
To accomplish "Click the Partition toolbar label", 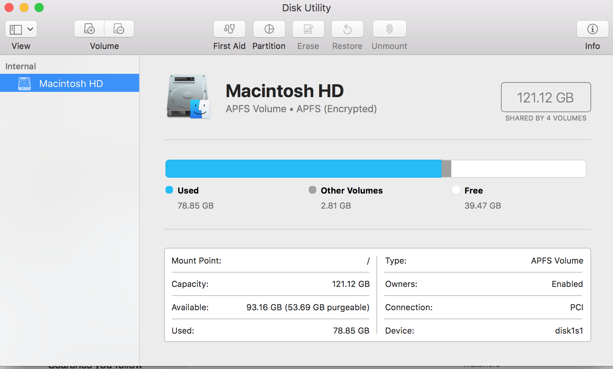I will point(269,46).
